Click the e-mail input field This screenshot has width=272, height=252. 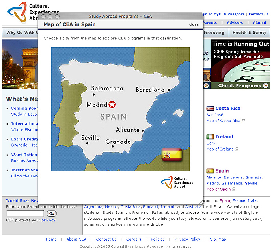click(25, 213)
